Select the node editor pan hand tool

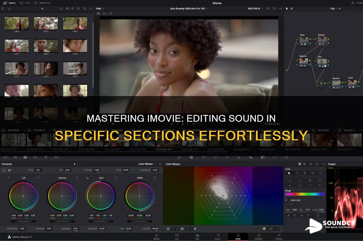click(292, 9)
